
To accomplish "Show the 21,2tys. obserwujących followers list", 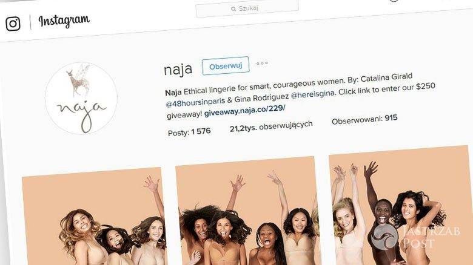I will point(271,126).
